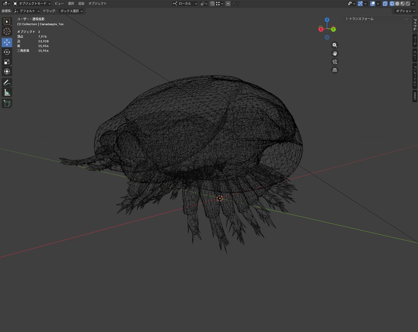Select the 3D Cursor tool
This screenshot has width=418, height=332.
point(7,31)
